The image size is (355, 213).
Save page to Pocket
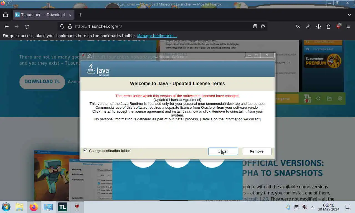(298, 26)
